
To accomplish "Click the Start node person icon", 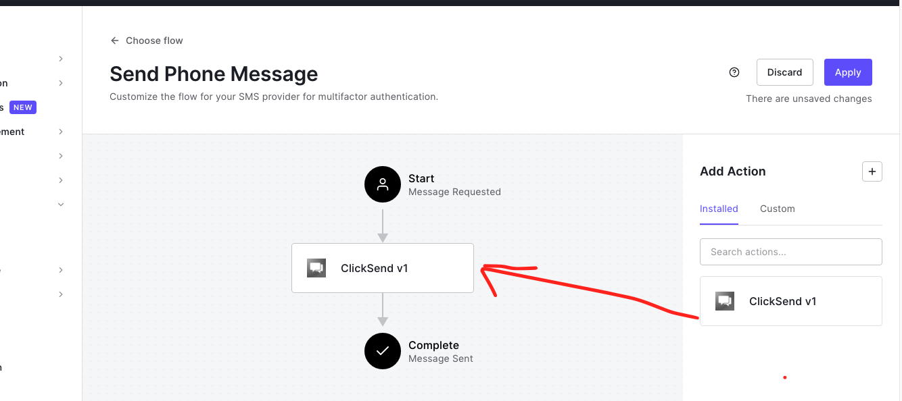I will coord(383,184).
